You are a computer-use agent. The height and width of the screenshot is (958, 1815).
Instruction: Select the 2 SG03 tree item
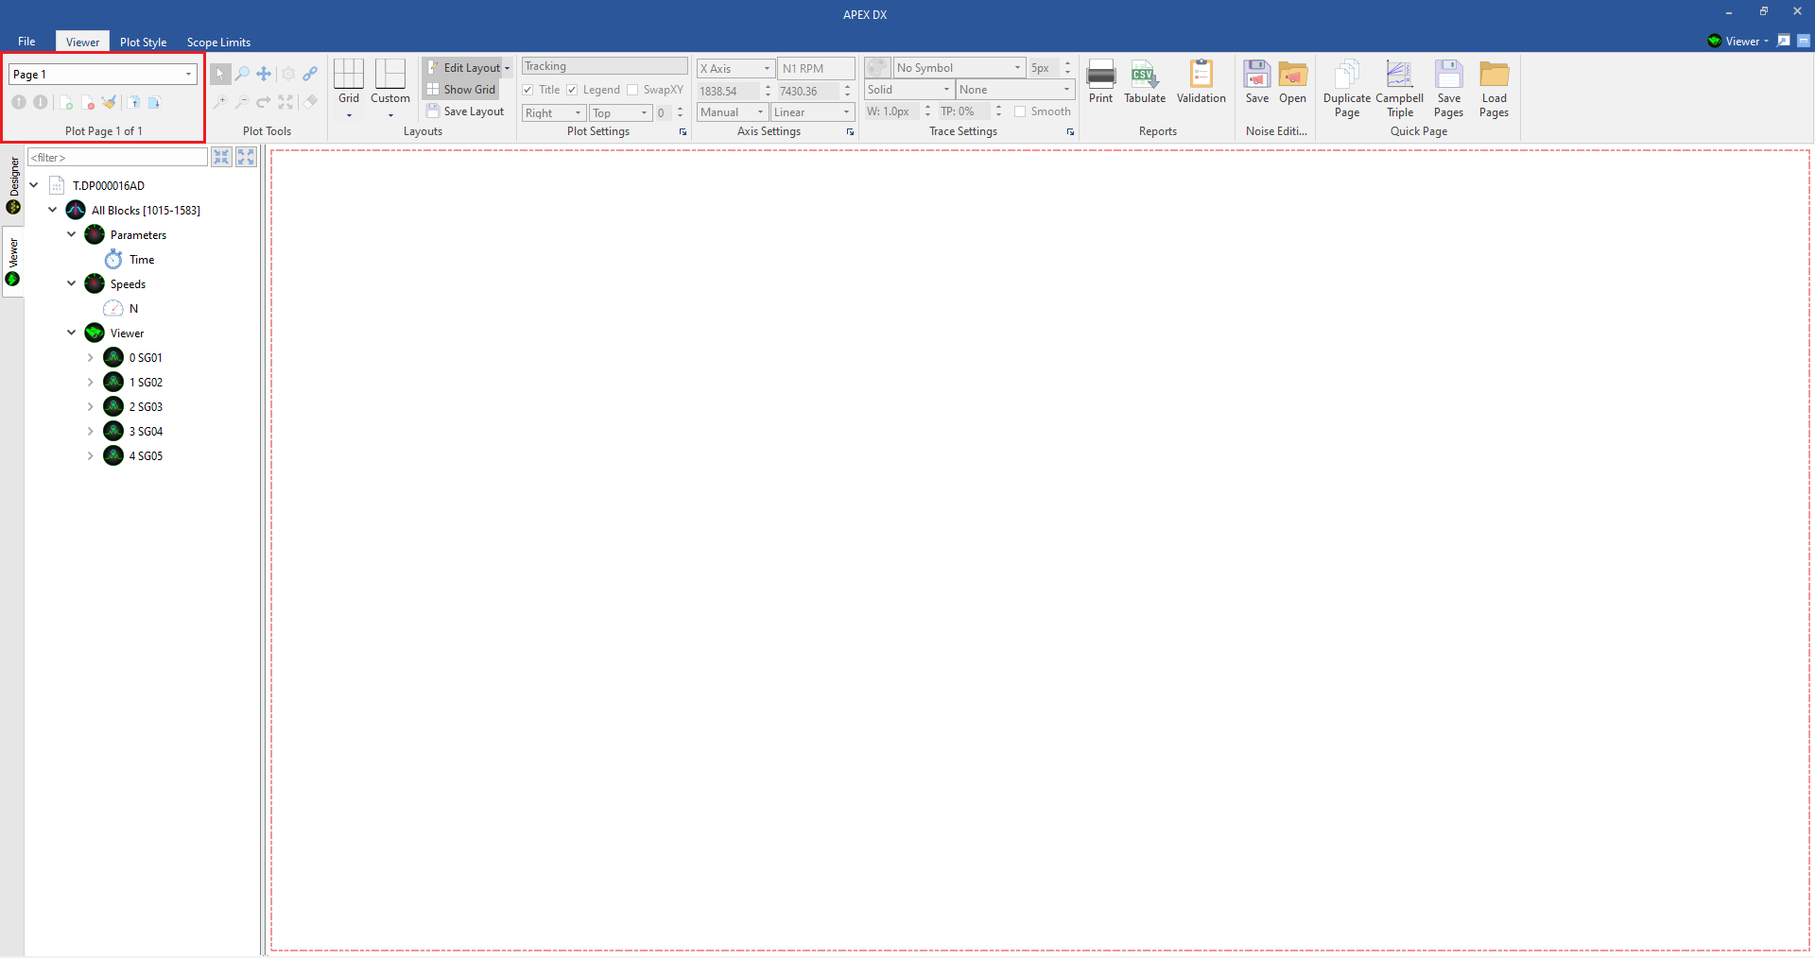pyautogui.click(x=146, y=407)
